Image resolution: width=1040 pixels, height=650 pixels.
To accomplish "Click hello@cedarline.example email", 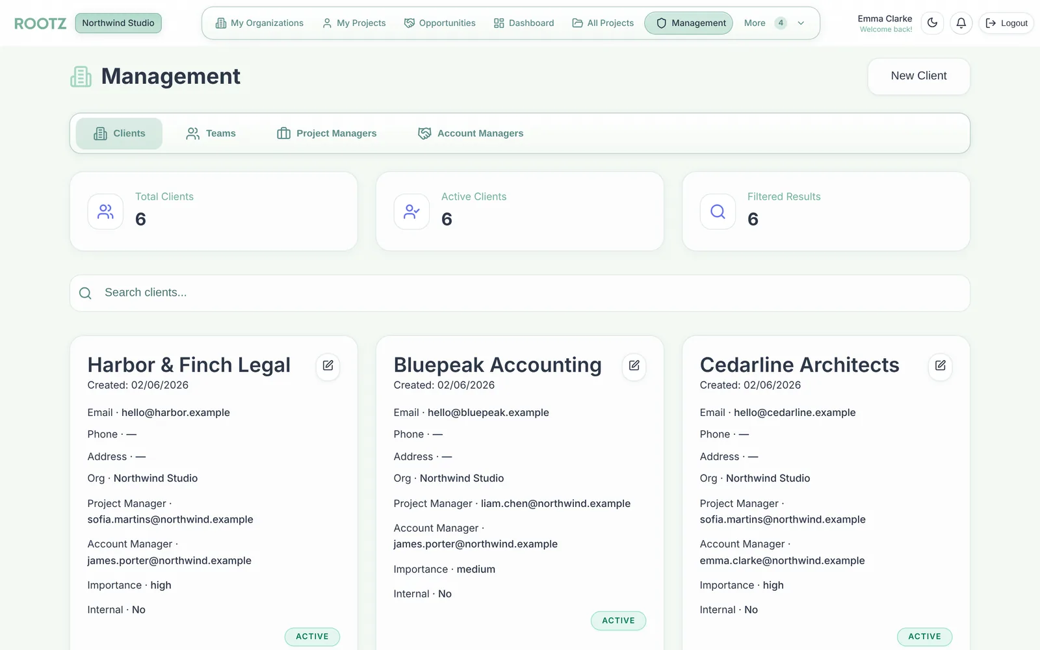I will tap(794, 413).
